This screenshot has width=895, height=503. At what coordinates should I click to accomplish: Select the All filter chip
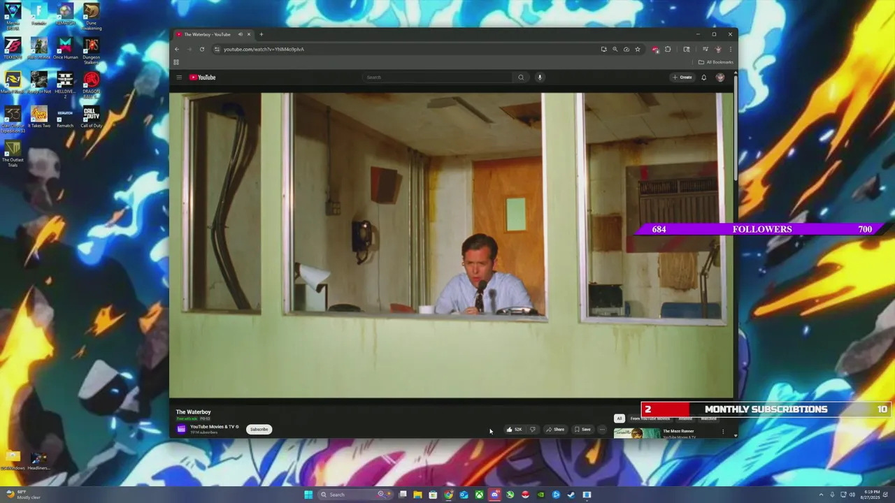[619, 418]
